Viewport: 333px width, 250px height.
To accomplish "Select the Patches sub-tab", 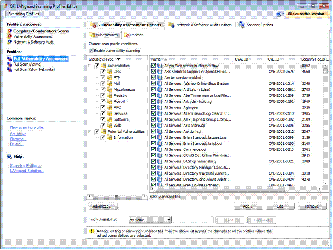I will click(x=134, y=35).
